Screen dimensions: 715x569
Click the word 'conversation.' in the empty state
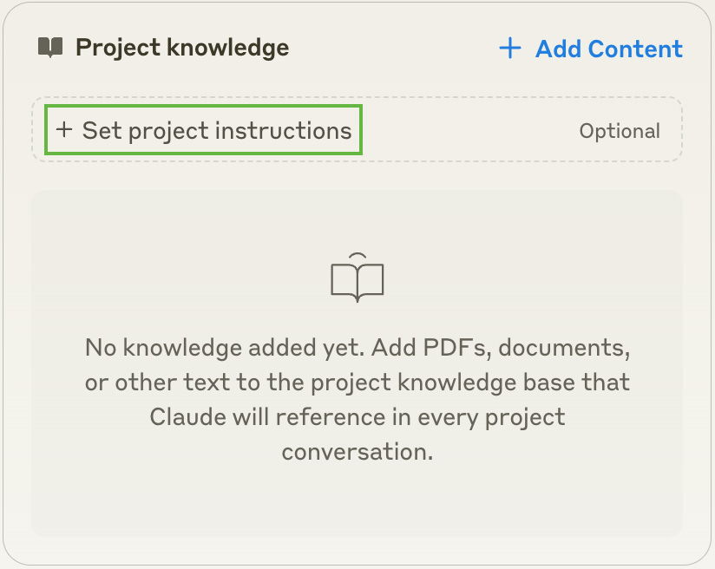pyautogui.click(x=357, y=451)
